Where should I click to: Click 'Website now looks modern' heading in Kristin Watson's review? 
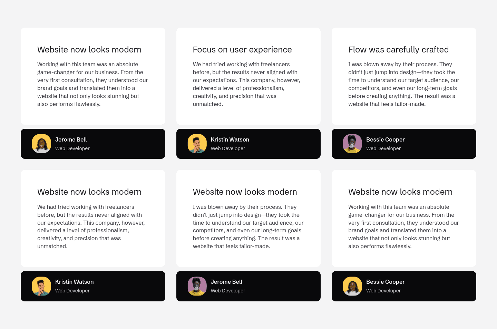(89, 192)
